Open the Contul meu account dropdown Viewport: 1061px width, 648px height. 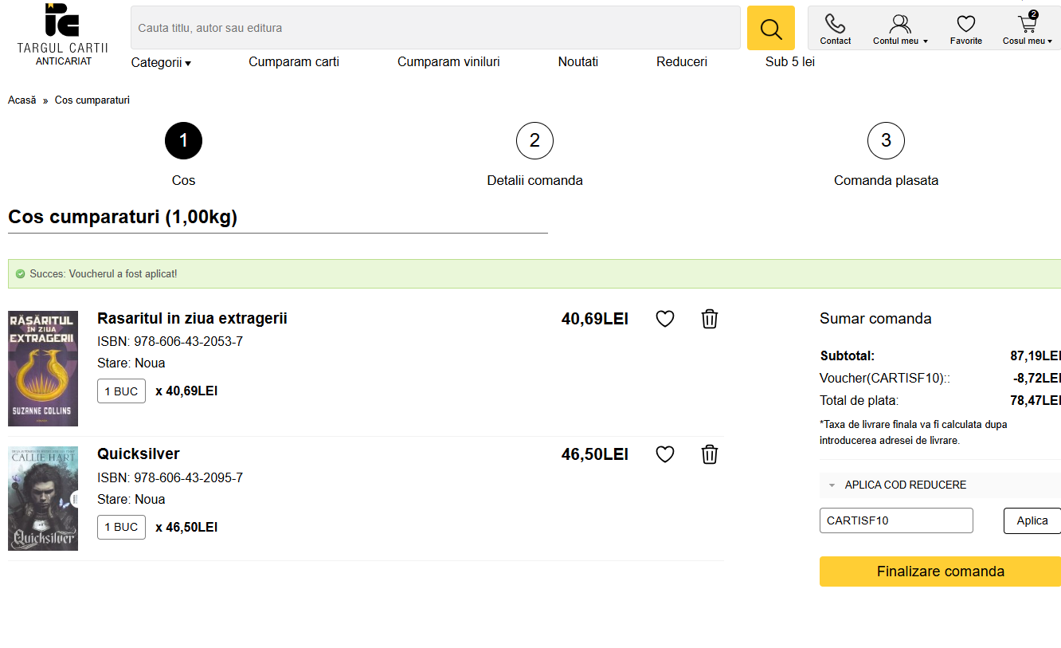coord(900,28)
